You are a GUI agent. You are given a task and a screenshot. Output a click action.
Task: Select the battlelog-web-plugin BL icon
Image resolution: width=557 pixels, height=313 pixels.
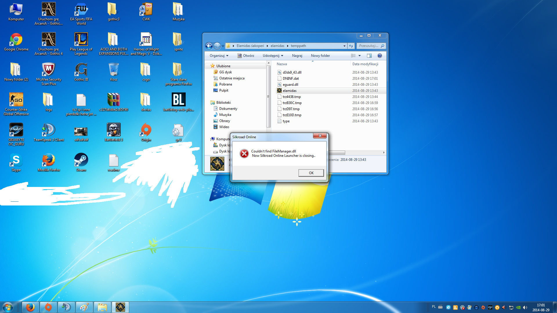pyautogui.click(x=179, y=103)
